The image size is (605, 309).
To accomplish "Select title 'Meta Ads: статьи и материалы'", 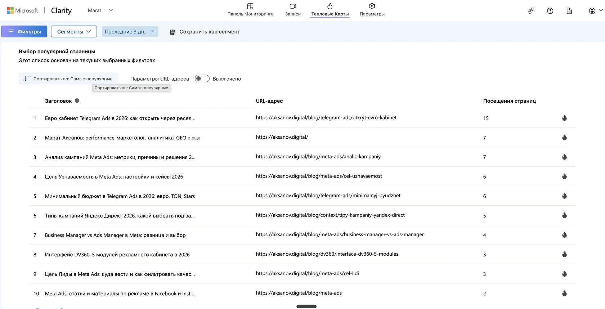I will point(120,293).
